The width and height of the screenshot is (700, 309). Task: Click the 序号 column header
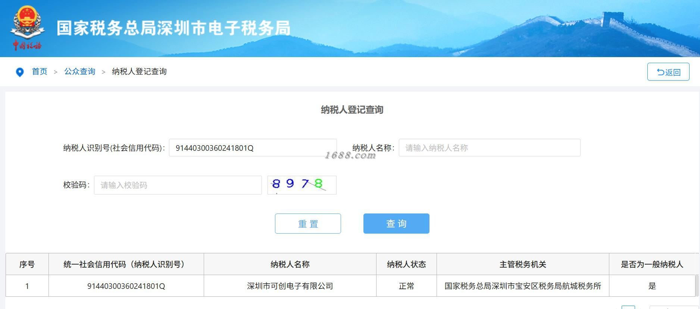coord(27,264)
